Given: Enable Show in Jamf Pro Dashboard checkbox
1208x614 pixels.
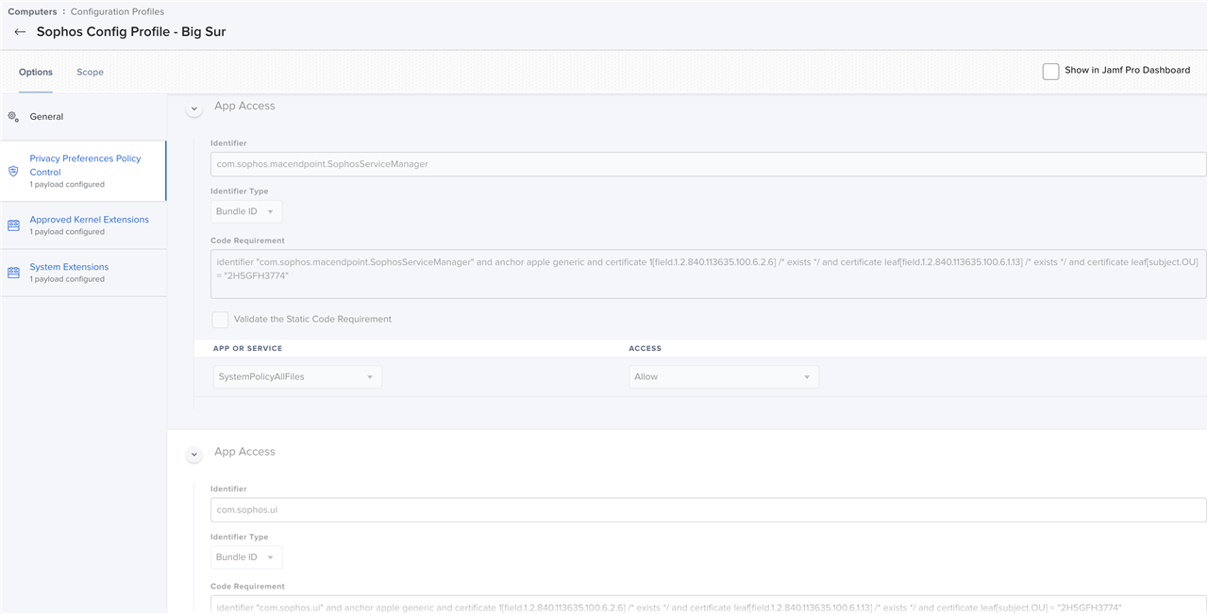Looking at the screenshot, I should (x=1050, y=71).
